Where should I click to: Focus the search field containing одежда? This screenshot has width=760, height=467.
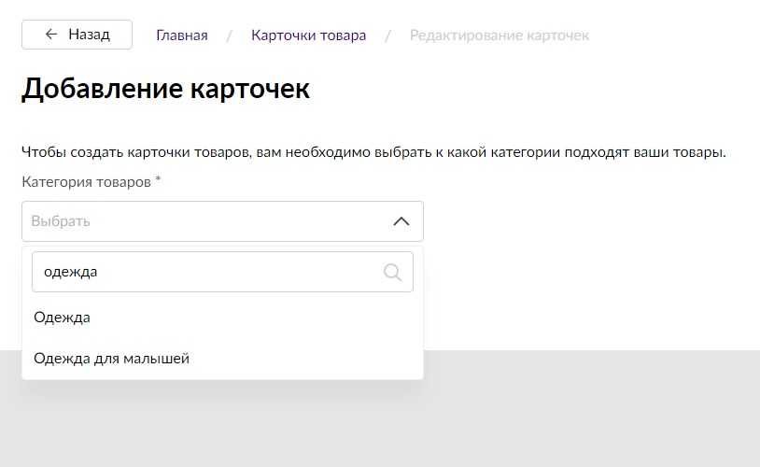[205, 272]
